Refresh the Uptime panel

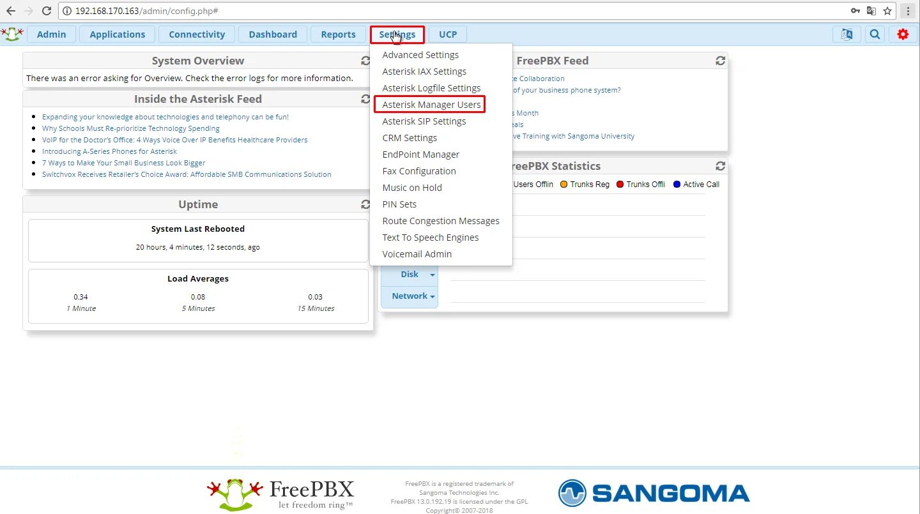pyautogui.click(x=365, y=204)
